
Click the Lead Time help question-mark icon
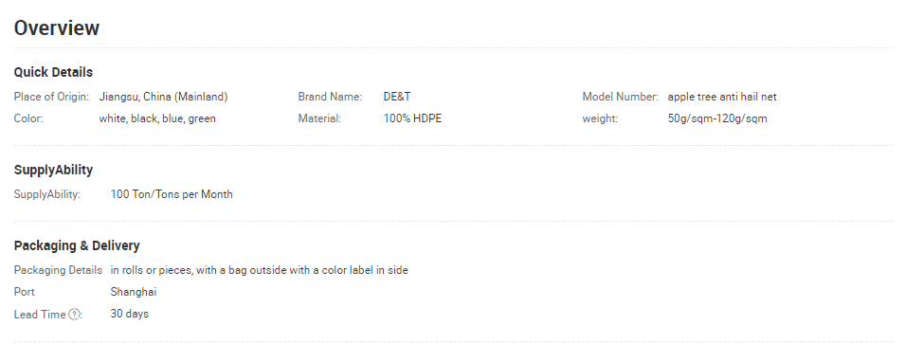coord(74,315)
